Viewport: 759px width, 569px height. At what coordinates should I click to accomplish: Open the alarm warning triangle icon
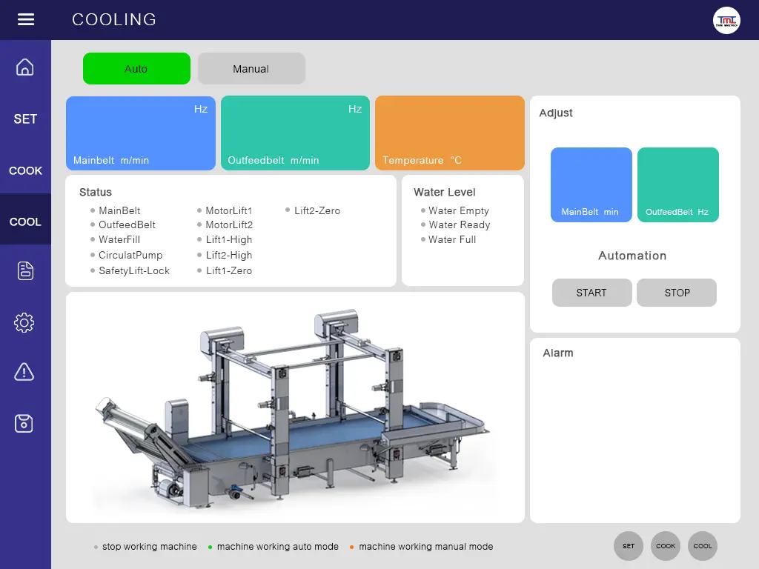click(x=25, y=372)
